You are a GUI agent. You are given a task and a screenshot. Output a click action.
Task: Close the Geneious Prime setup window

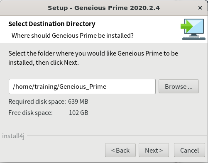[200, 8]
